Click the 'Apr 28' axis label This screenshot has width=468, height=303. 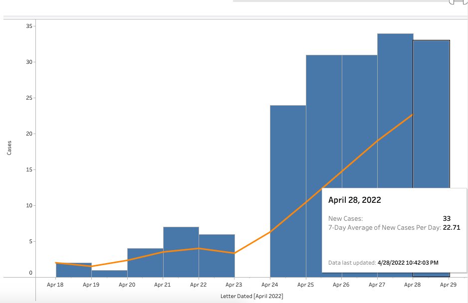click(x=412, y=285)
